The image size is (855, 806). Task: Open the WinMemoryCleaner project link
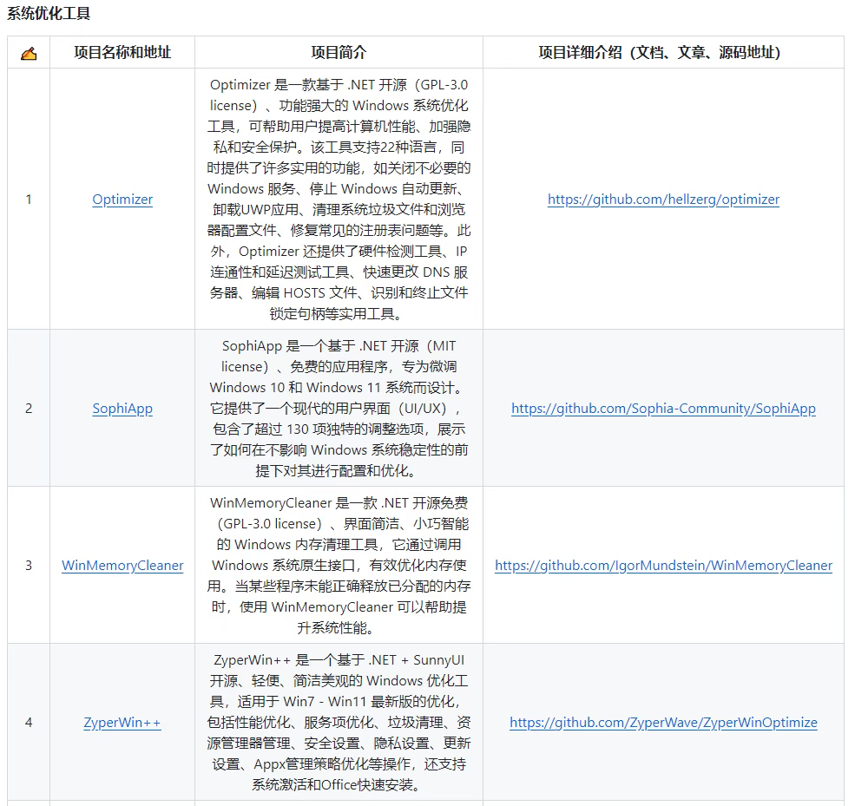click(x=122, y=566)
